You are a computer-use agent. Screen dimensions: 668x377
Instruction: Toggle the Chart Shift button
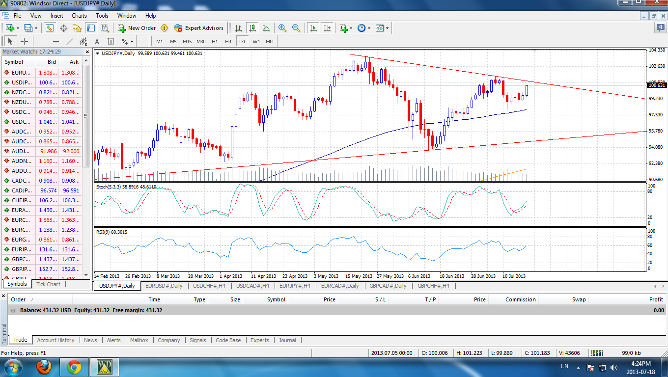click(327, 28)
